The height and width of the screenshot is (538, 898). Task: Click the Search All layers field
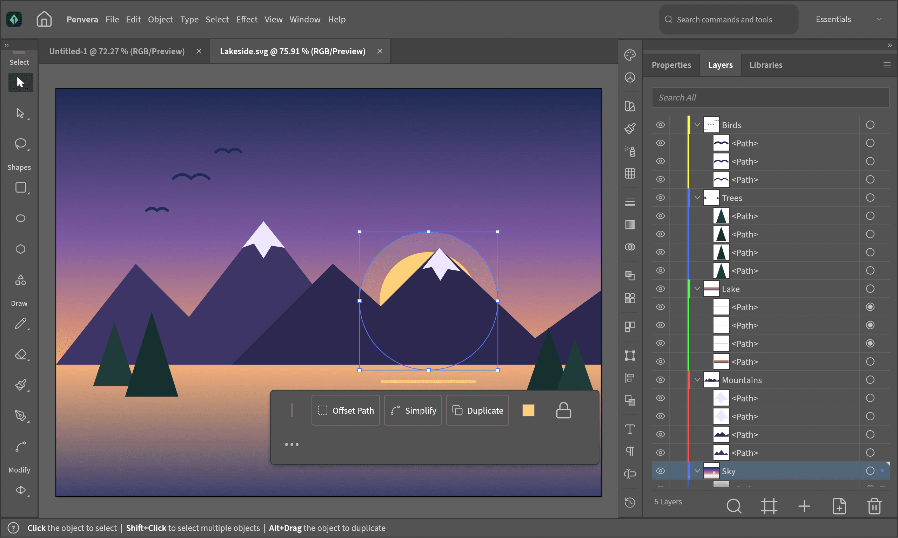pyautogui.click(x=771, y=97)
